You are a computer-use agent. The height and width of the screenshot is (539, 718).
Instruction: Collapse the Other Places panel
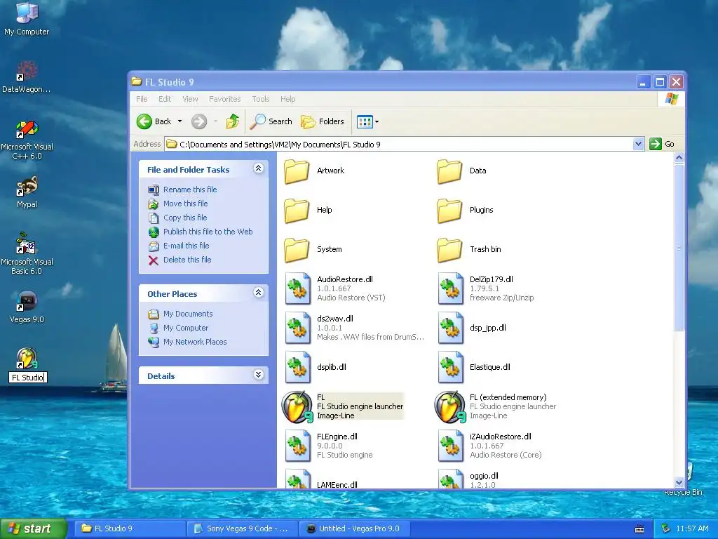click(x=258, y=293)
